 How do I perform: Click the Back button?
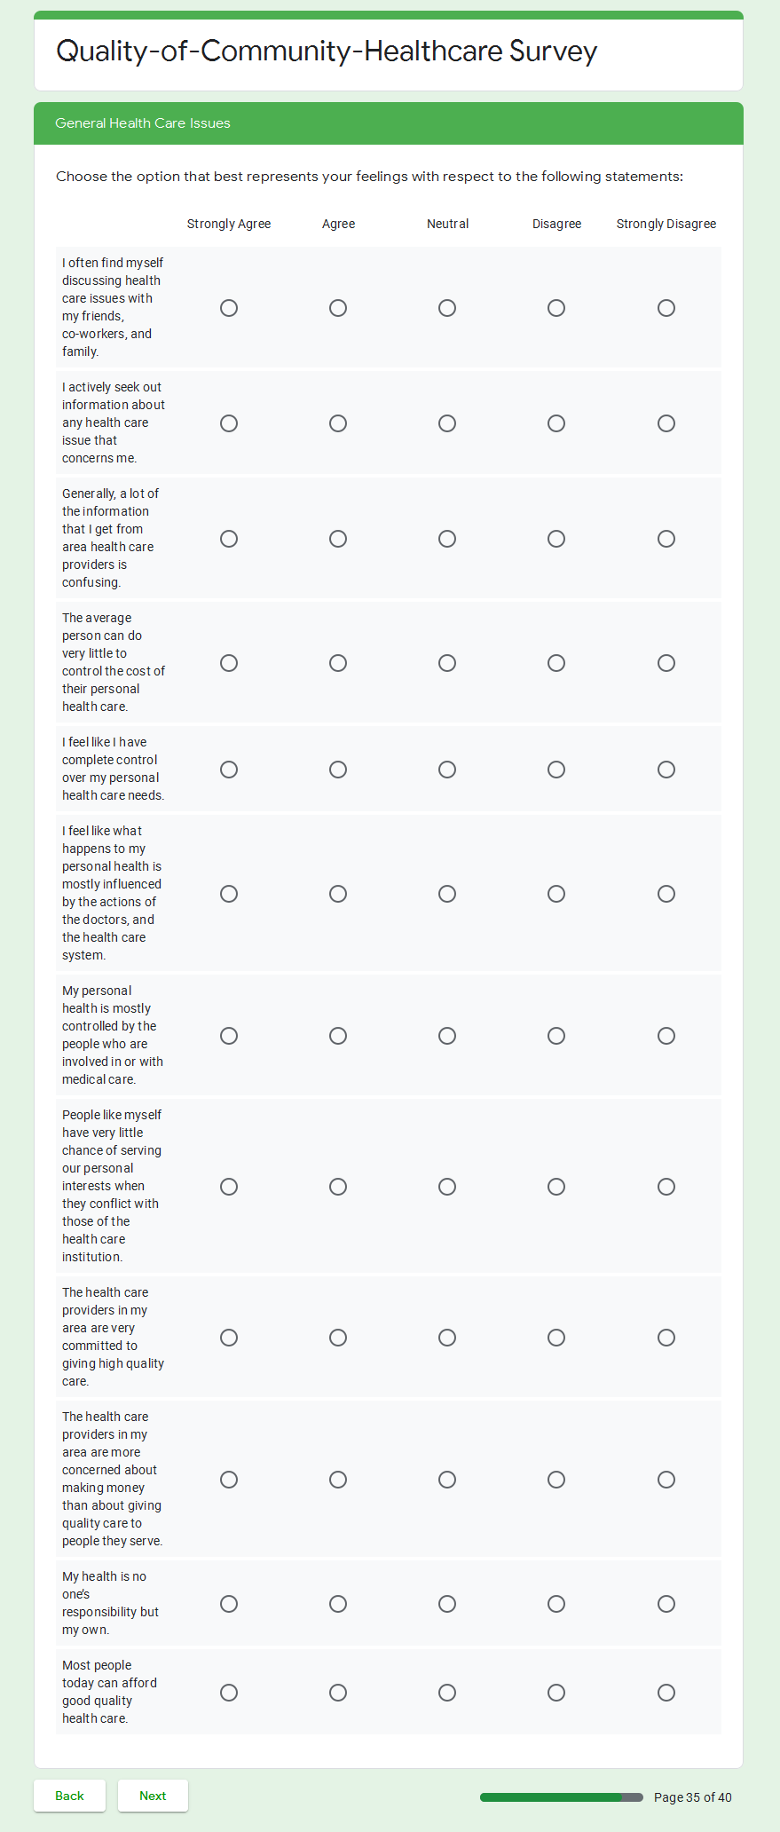point(69,1796)
